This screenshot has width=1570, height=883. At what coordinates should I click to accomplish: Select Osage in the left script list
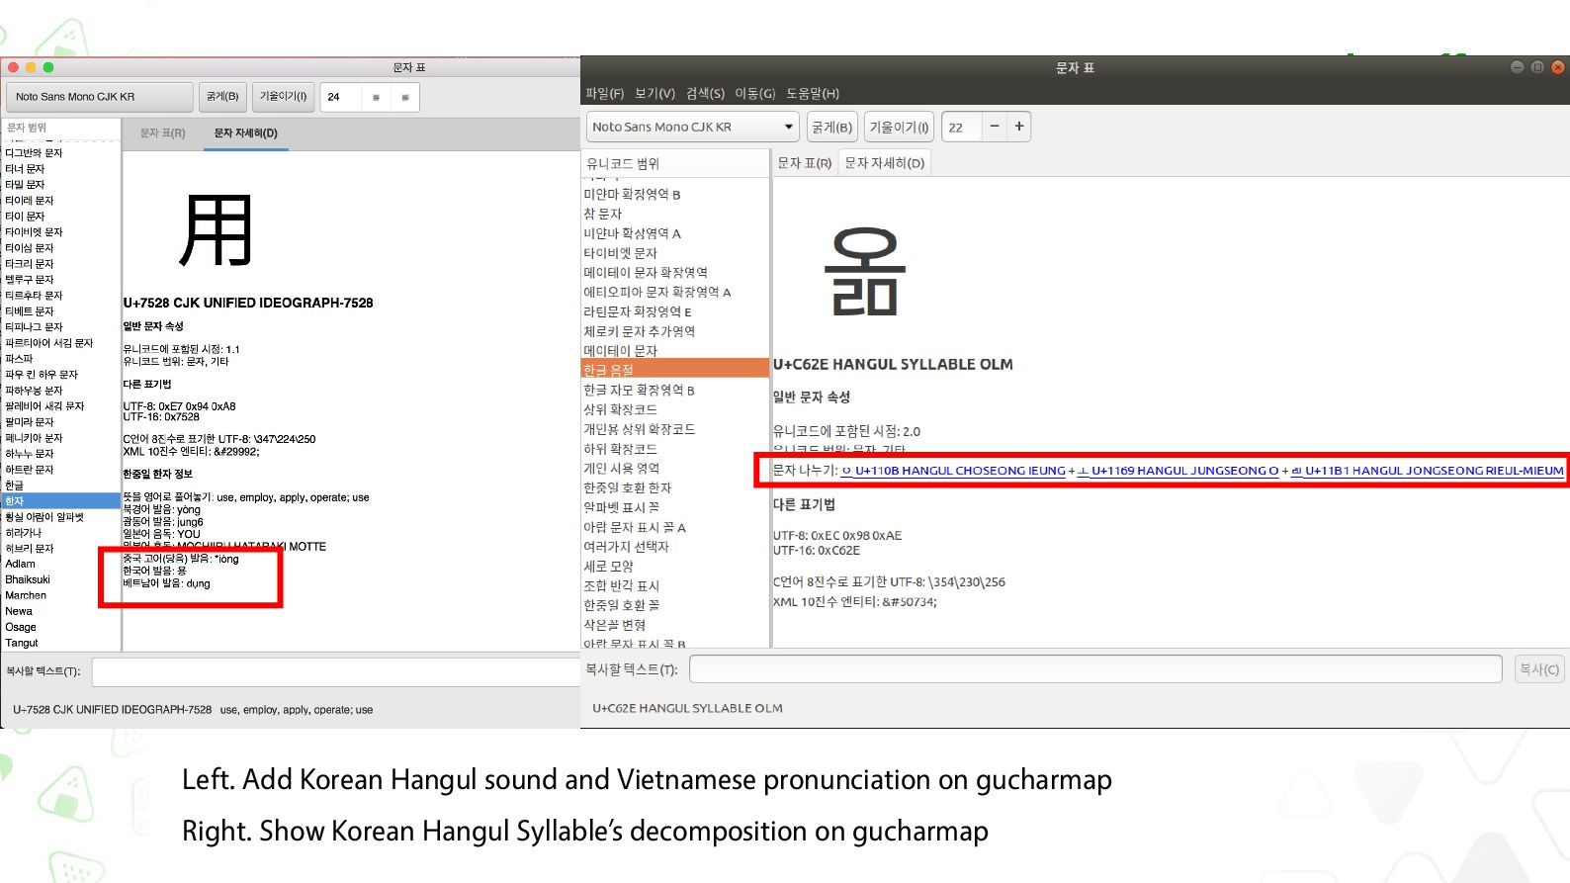[60, 627]
